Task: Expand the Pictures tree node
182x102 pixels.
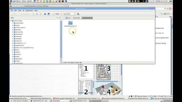Action: click(13, 54)
